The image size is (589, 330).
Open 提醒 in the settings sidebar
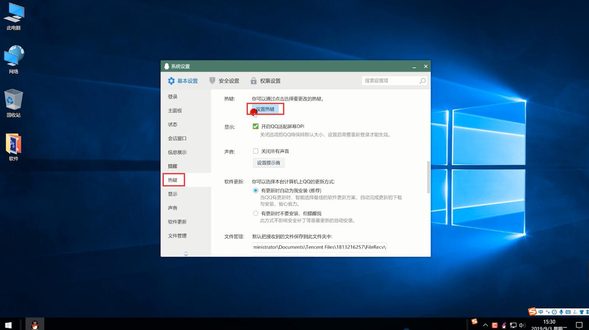(186, 166)
